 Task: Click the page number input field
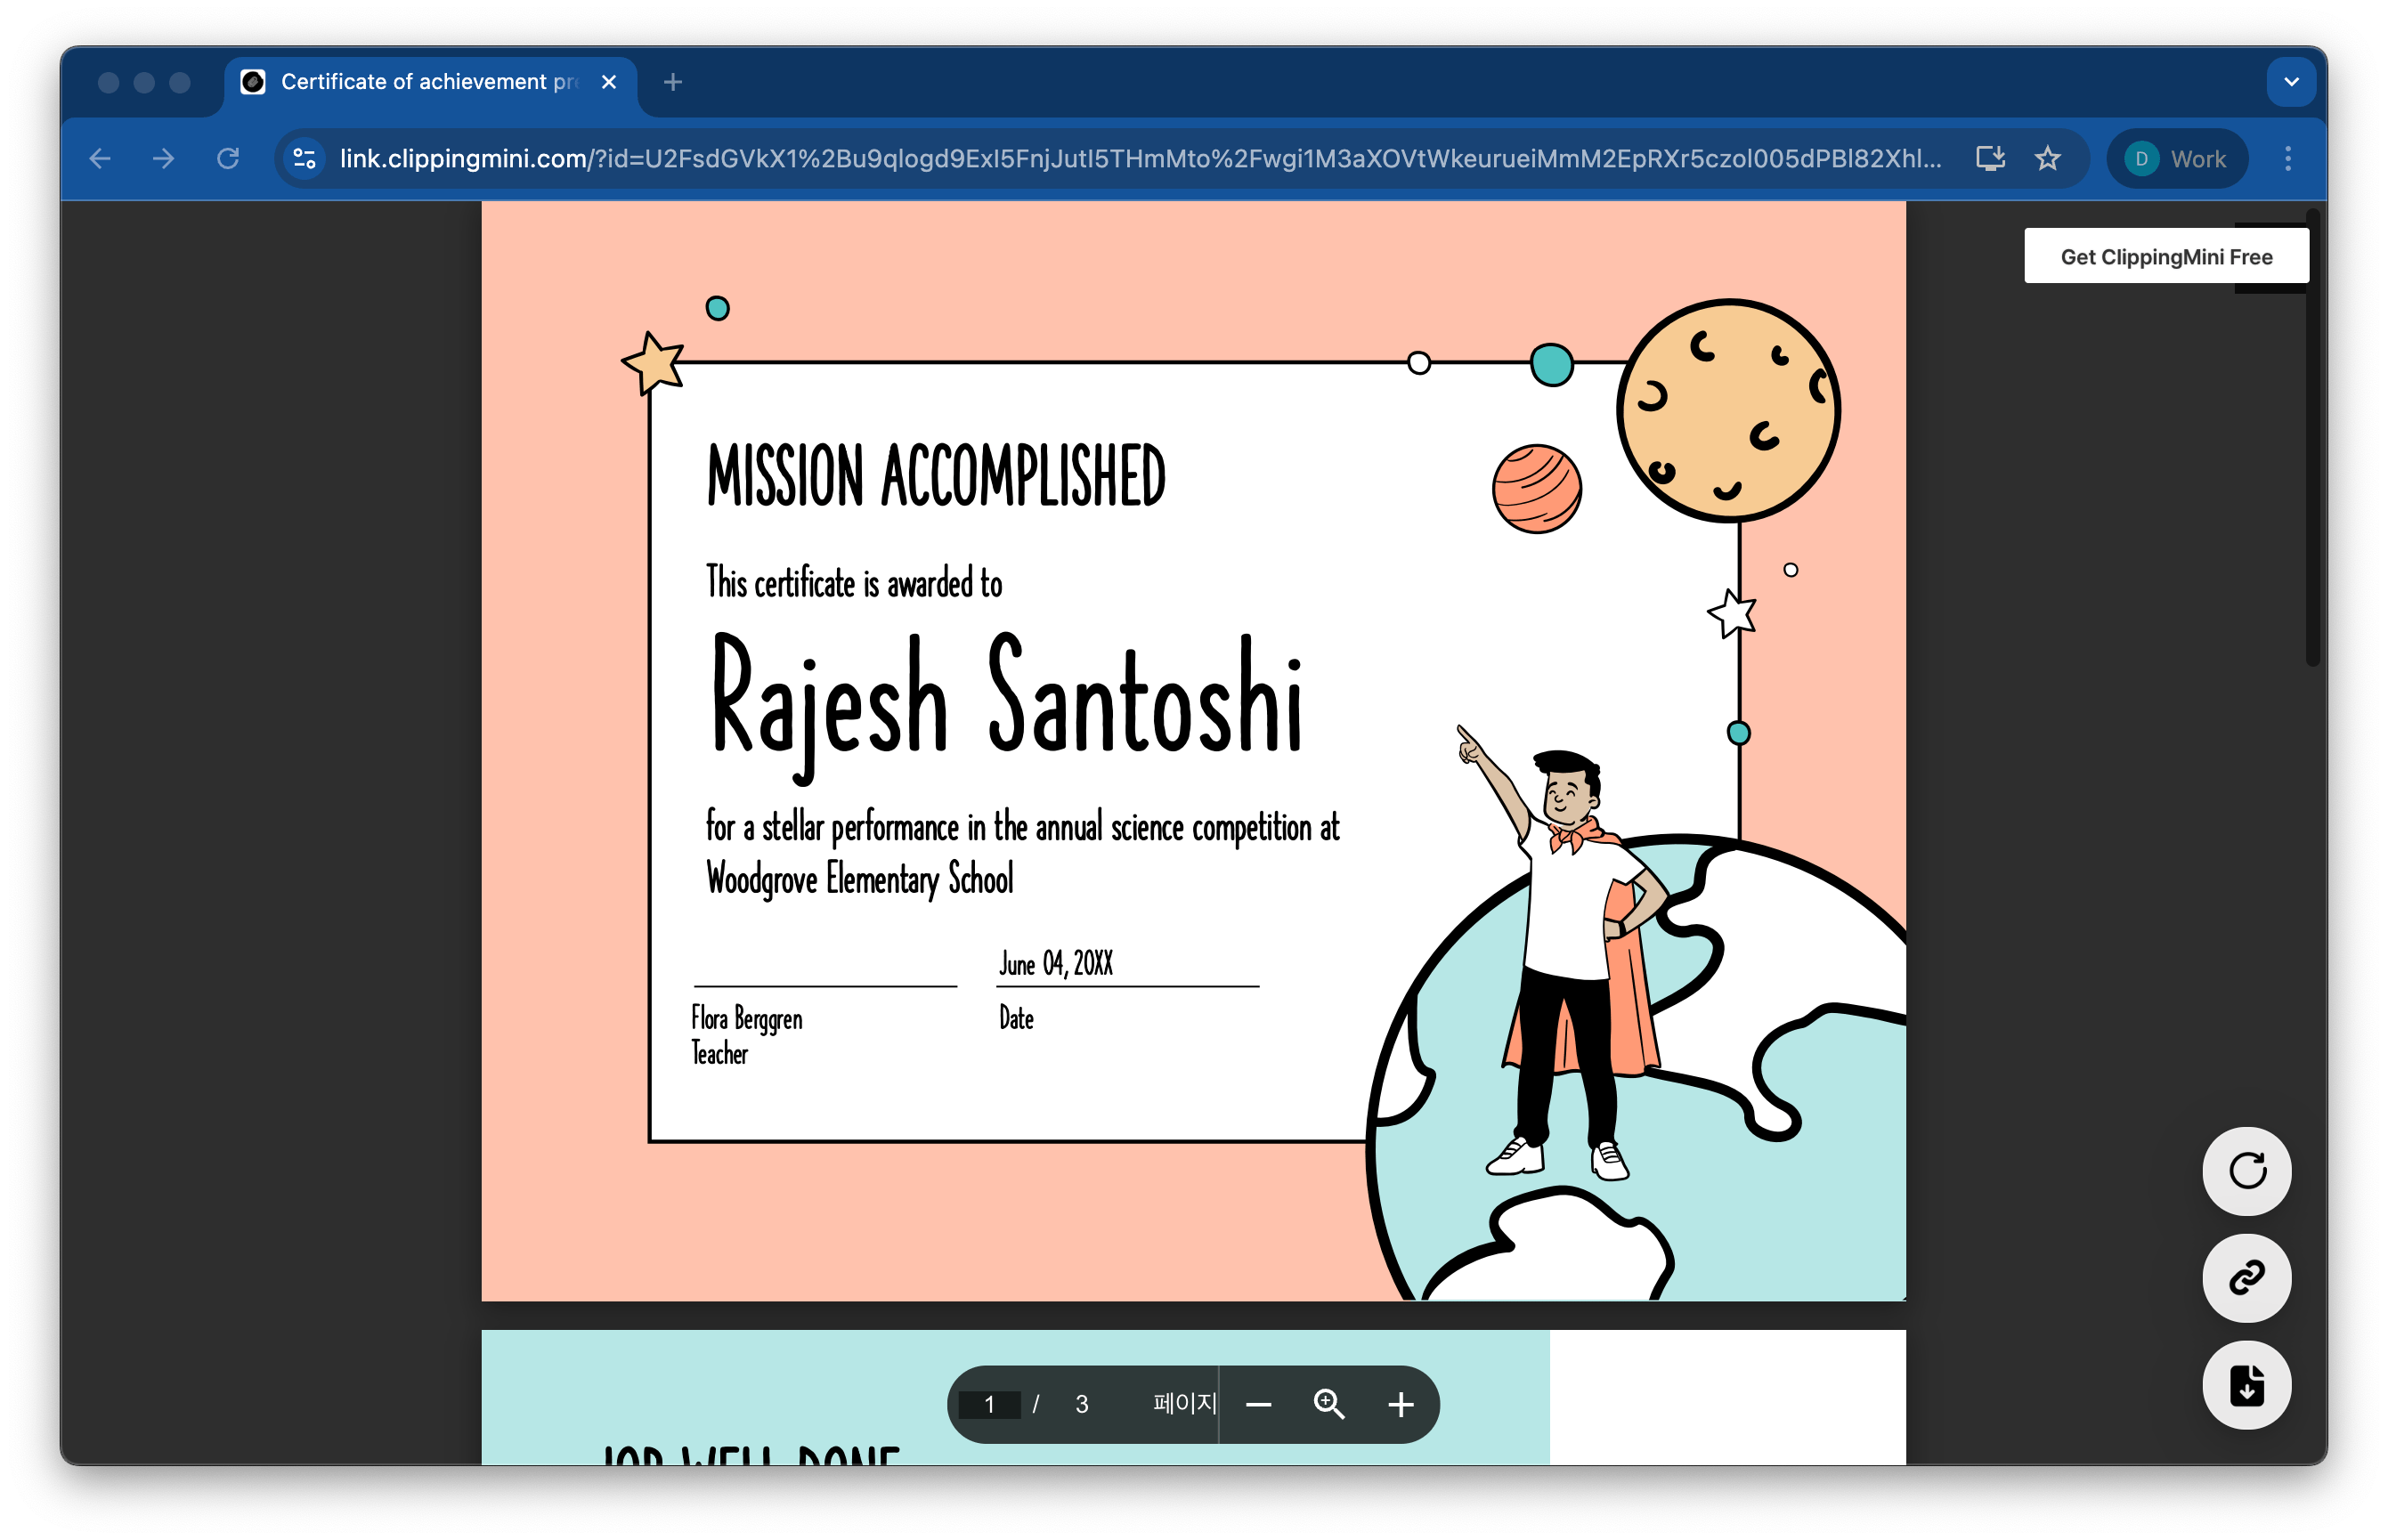pos(989,1404)
